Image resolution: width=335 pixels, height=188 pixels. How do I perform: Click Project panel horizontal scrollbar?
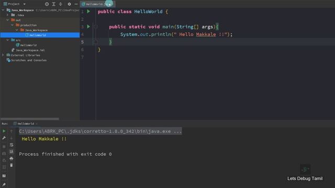[x=29, y=119]
